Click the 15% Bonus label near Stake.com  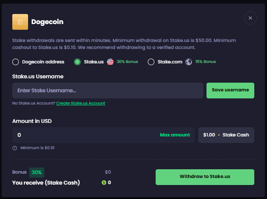click(205, 62)
